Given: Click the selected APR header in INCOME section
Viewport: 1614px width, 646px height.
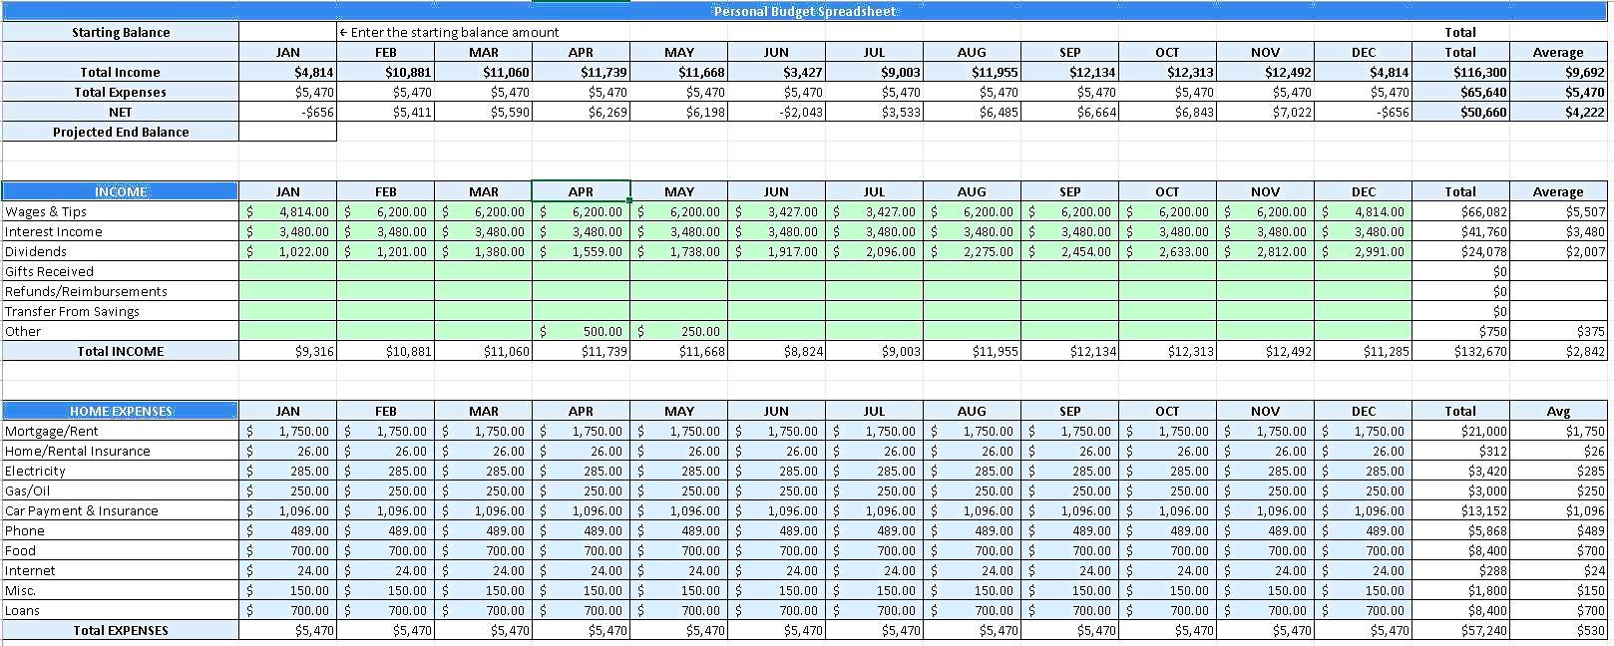Looking at the screenshot, I should 581,191.
